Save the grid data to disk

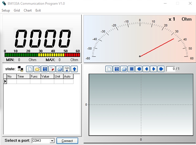[x=45, y=69]
